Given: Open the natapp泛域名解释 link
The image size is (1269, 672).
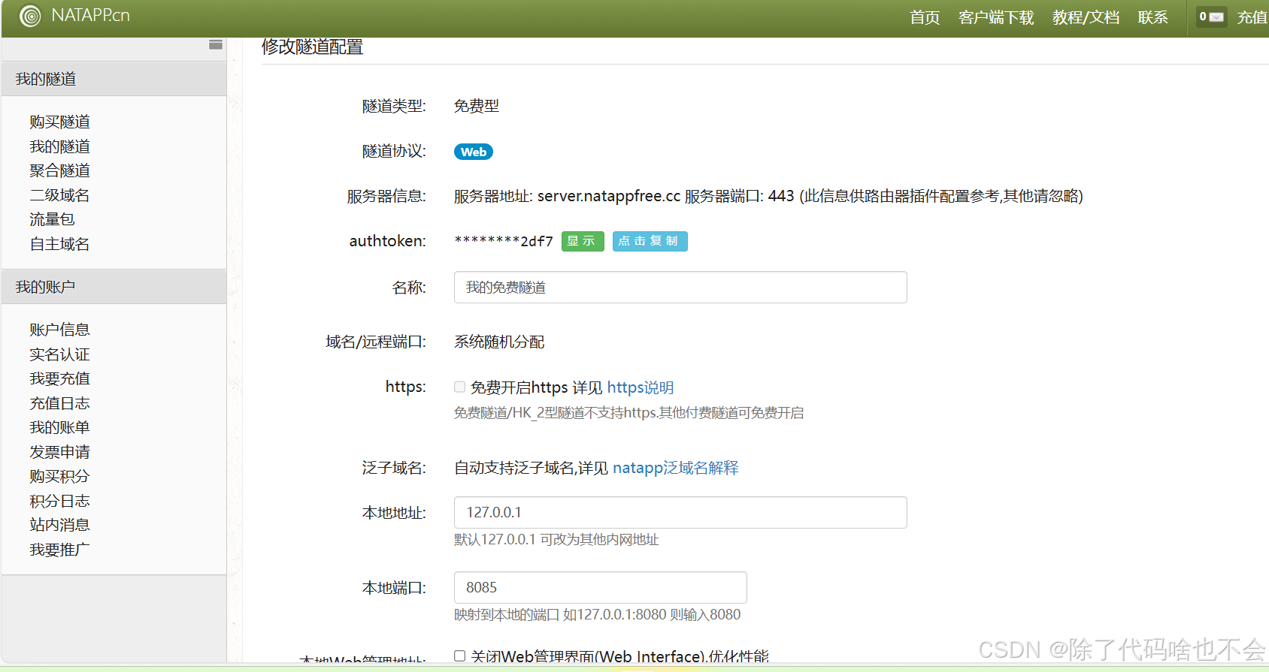Looking at the screenshot, I should coord(676,468).
